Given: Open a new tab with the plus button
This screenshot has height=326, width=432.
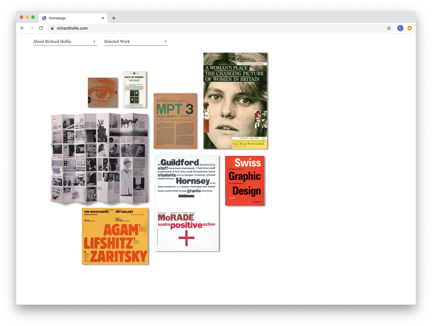Looking at the screenshot, I should pyautogui.click(x=114, y=18).
